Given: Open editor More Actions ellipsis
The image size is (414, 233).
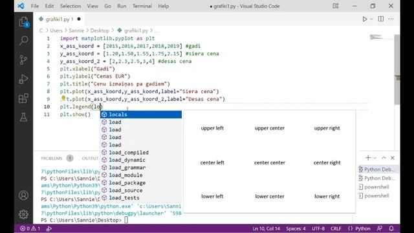Looking at the screenshot, I should [x=391, y=19].
